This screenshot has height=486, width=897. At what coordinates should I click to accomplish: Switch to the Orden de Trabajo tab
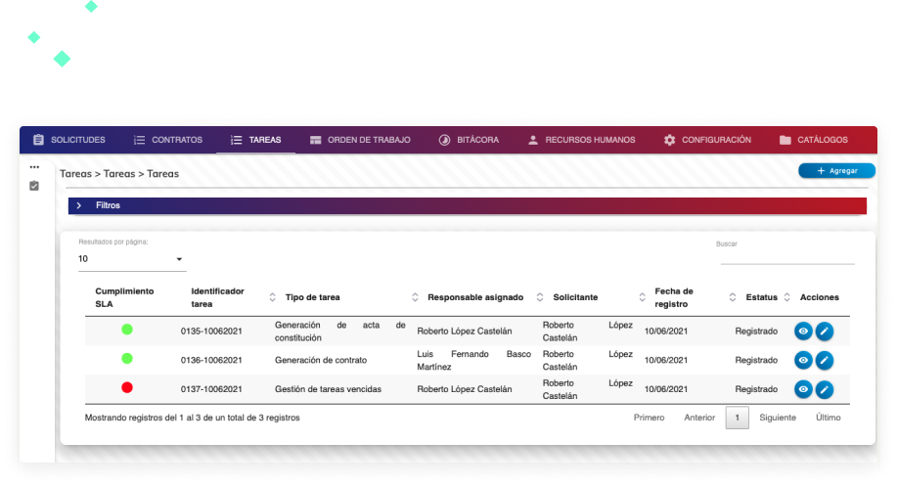click(x=359, y=140)
